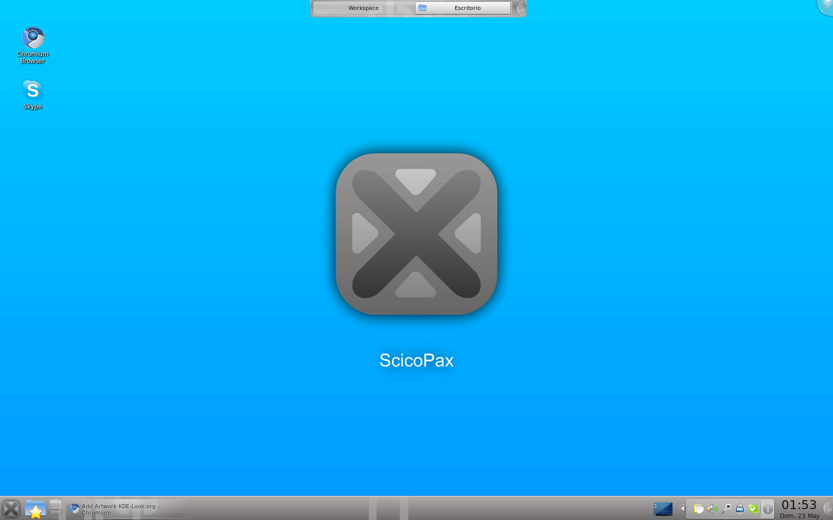Open the volume speaker tray icon
Screen dimensions: 833x520
click(712, 509)
